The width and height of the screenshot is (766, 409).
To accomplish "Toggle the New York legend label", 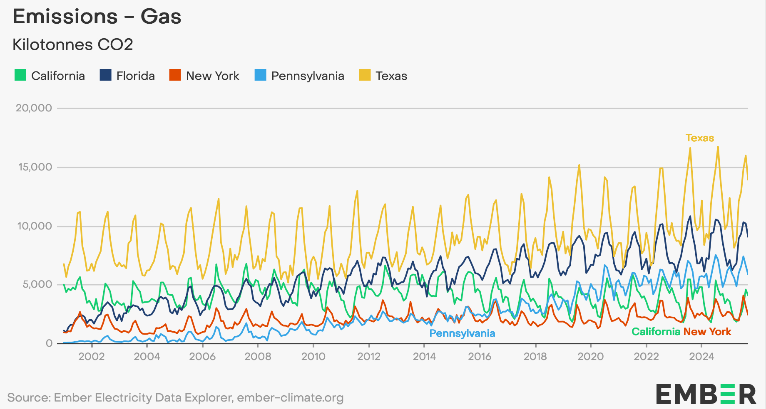I will tap(212, 76).
